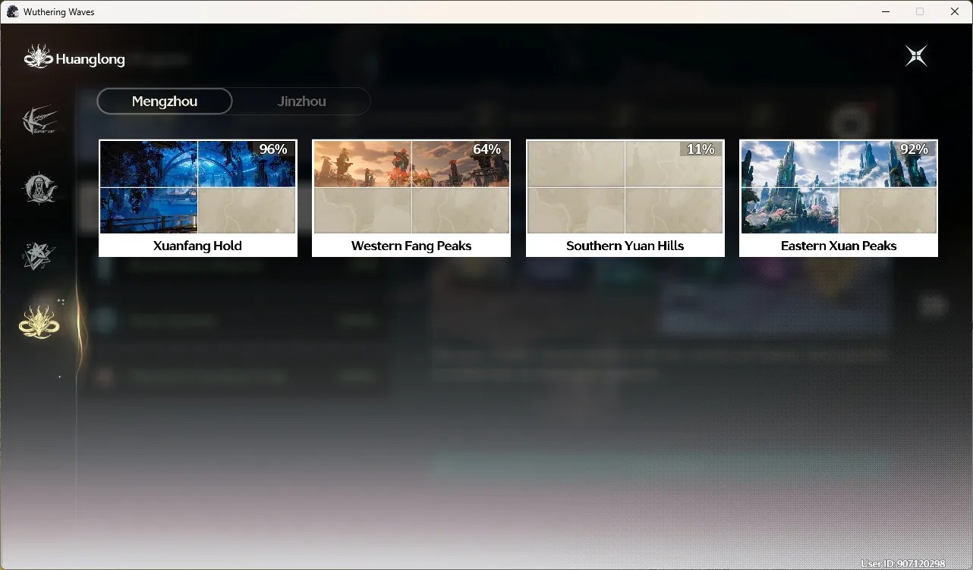Select the golden dragon Huanglong emblem in the sidebar
Viewport: 973px width, 570px height.
pyautogui.click(x=39, y=322)
